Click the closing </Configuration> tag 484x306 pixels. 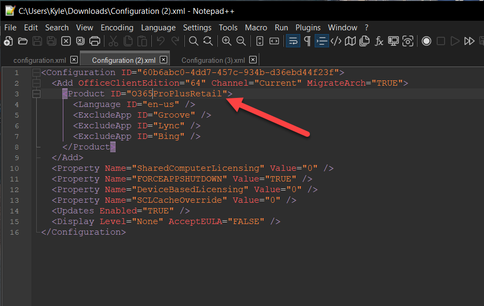click(84, 232)
